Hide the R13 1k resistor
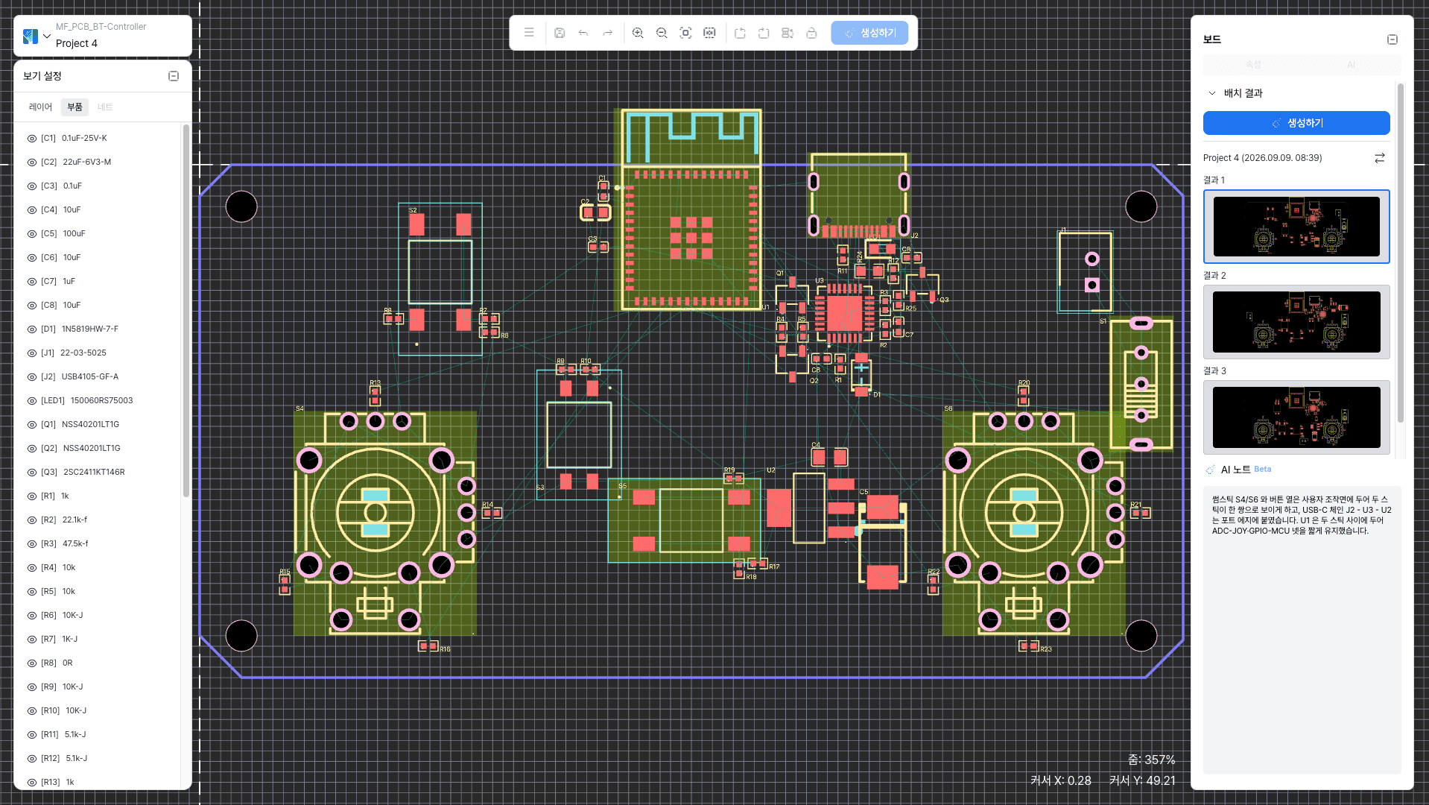This screenshot has height=805, width=1429. [x=32, y=783]
